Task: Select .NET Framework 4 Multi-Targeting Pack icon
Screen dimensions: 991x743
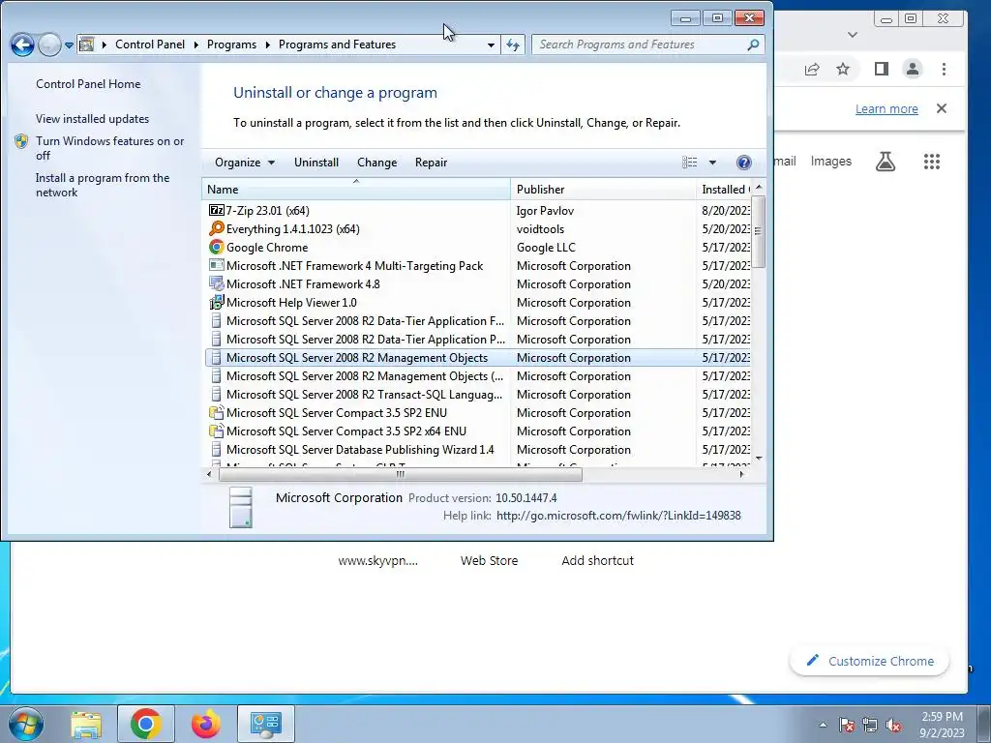Action: 216,265
